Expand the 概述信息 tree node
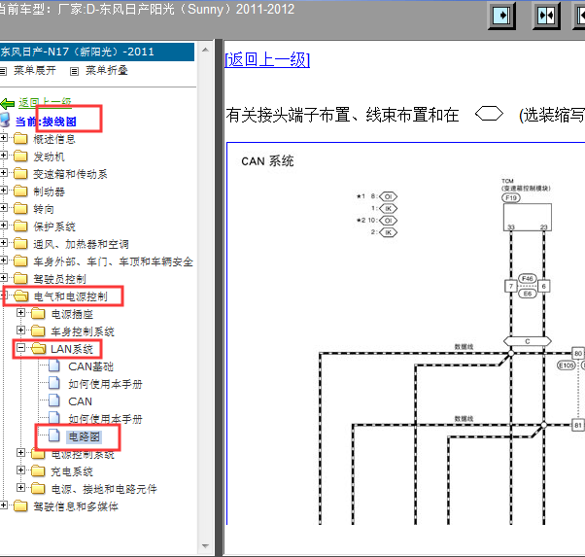 pos(3,138)
